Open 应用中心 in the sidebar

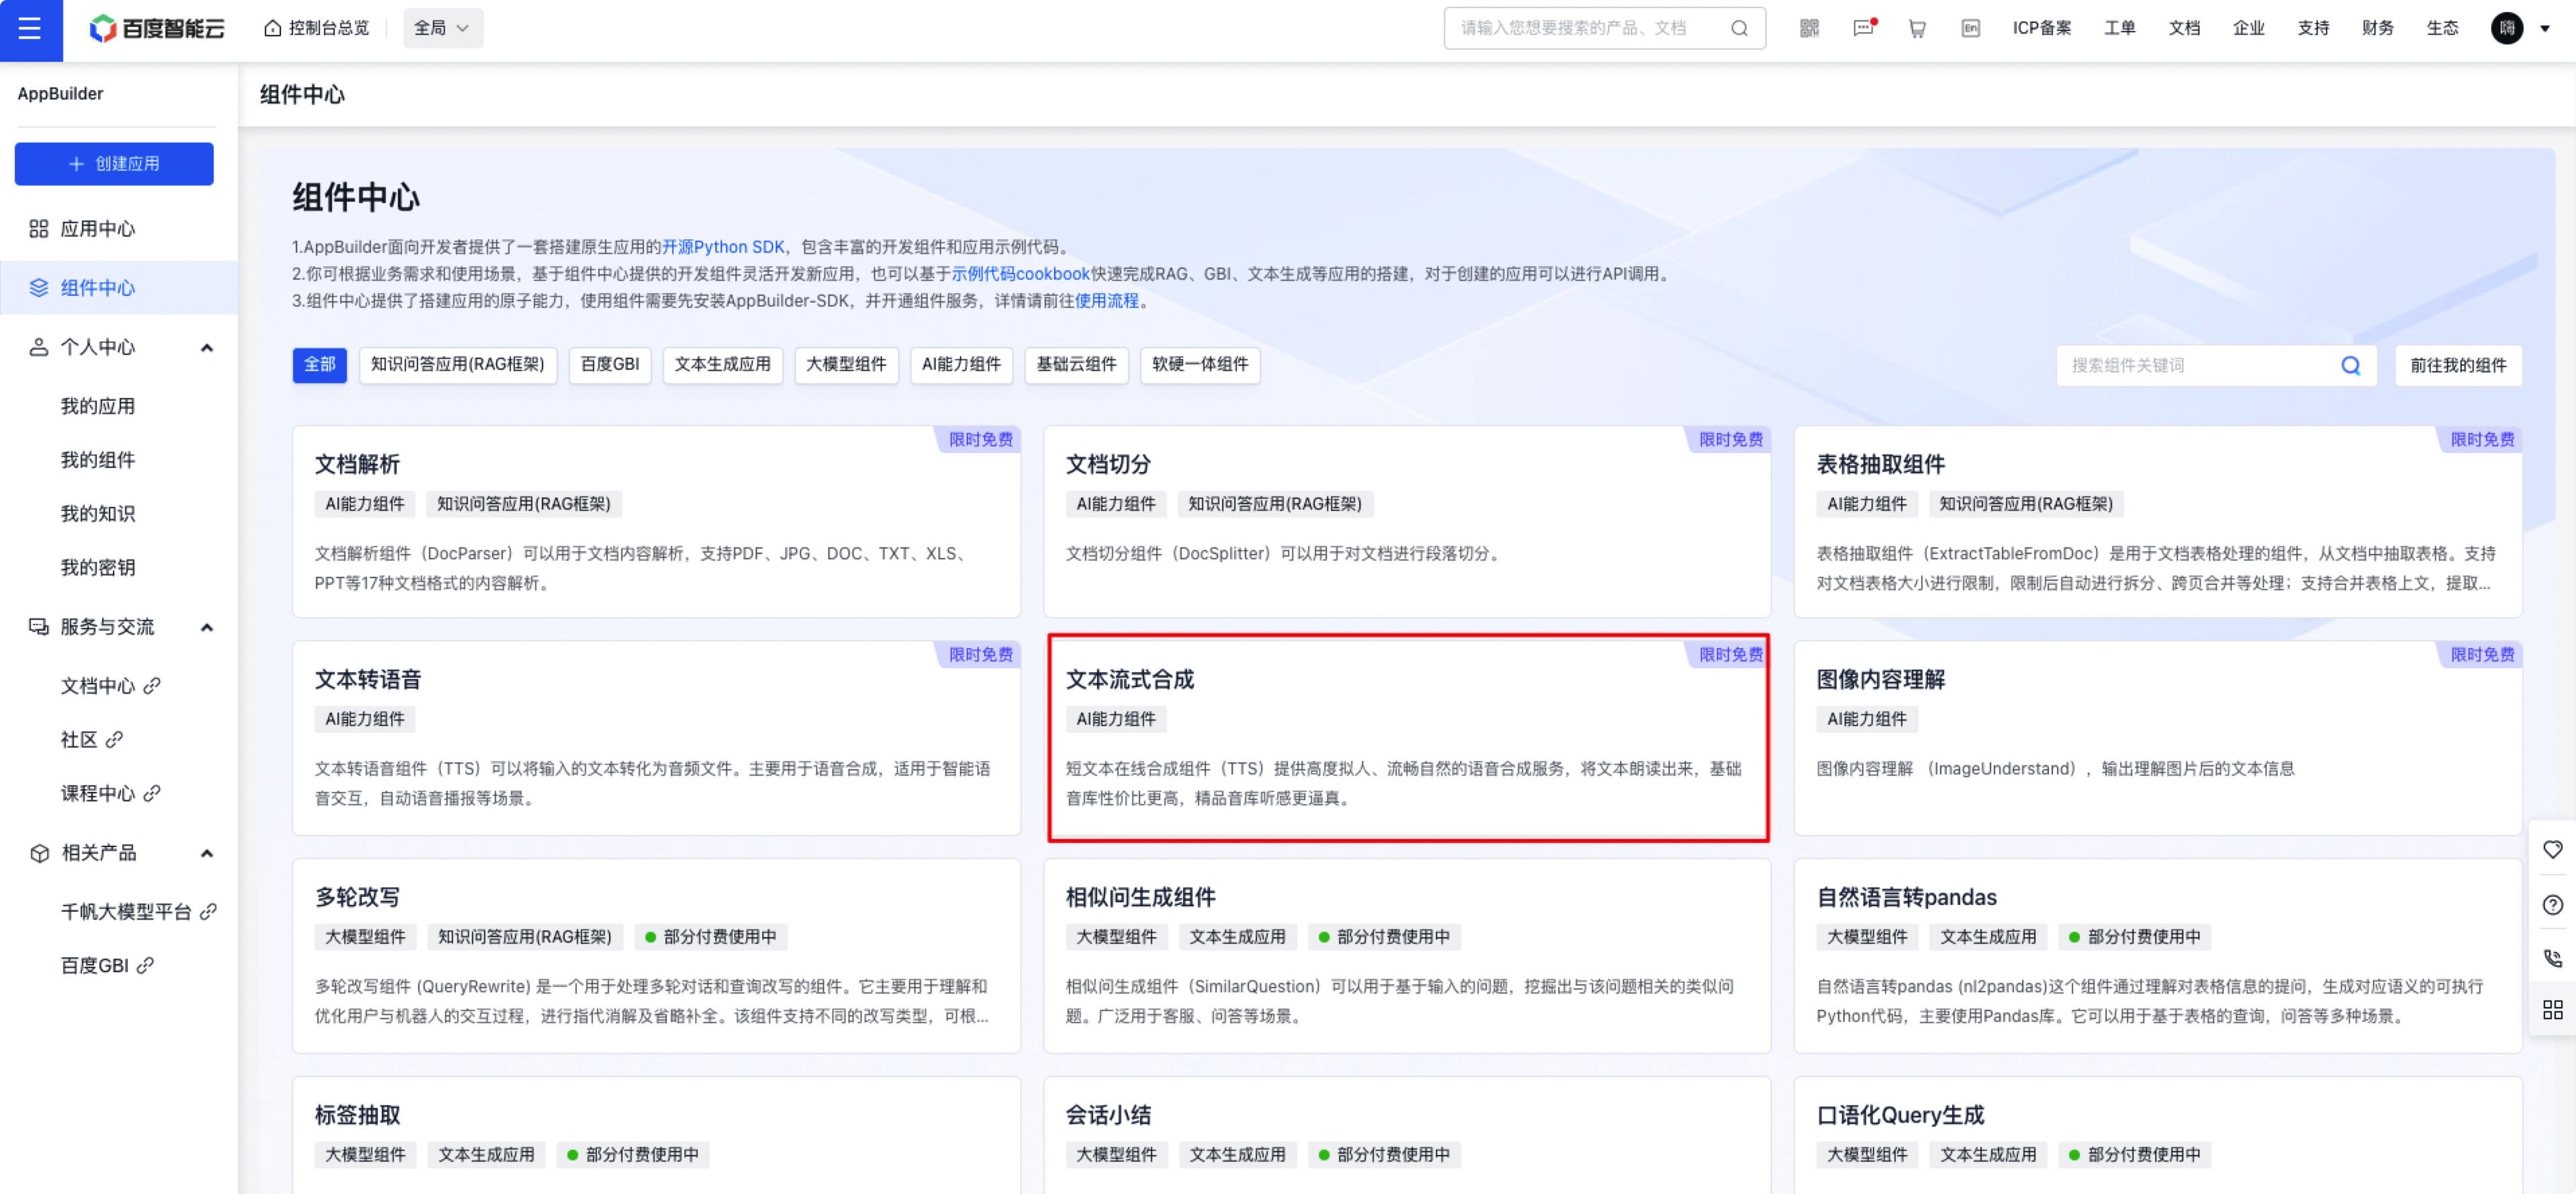point(97,229)
